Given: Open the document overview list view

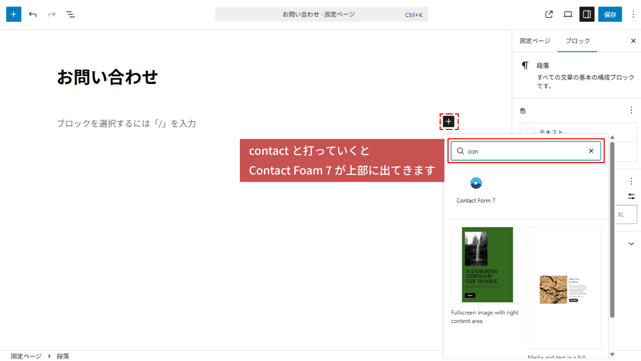Looking at the screenshot, I should 71,14.
